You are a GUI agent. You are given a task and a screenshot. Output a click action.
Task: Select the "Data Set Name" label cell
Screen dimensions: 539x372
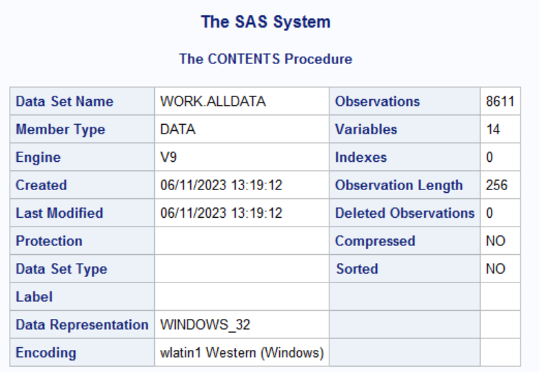64,101
